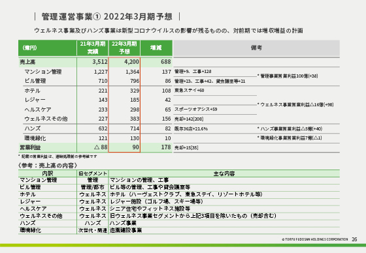Select the '22年3月期 予想' column header

(124, 48)
